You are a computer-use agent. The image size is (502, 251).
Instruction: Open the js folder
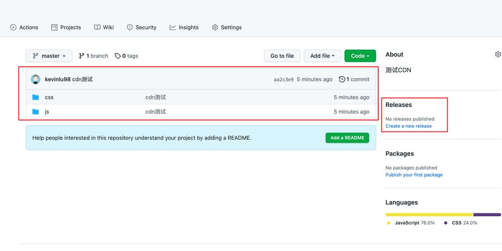click(x=47, y=112)
